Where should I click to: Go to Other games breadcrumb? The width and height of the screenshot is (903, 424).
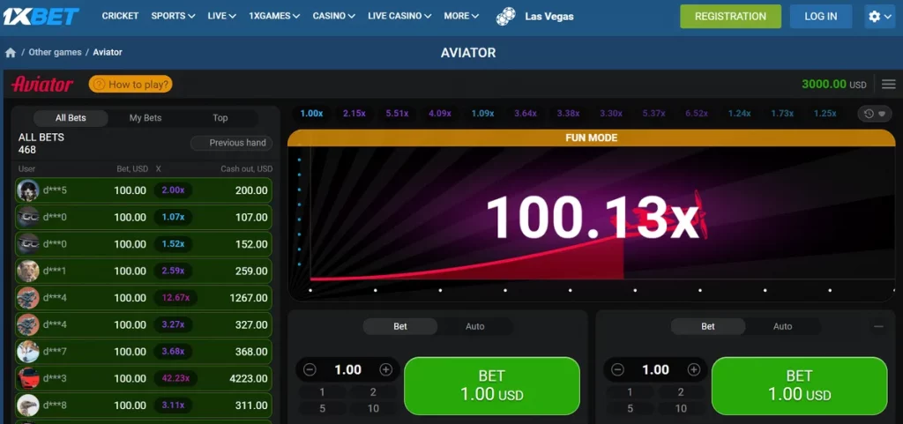click(55, 52)
